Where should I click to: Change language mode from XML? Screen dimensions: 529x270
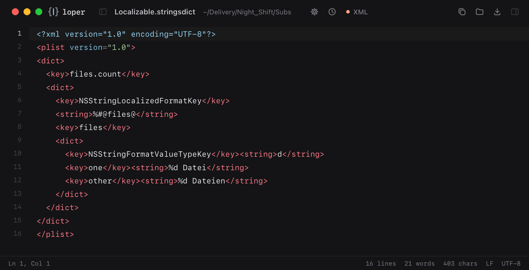tap(357, 12)
